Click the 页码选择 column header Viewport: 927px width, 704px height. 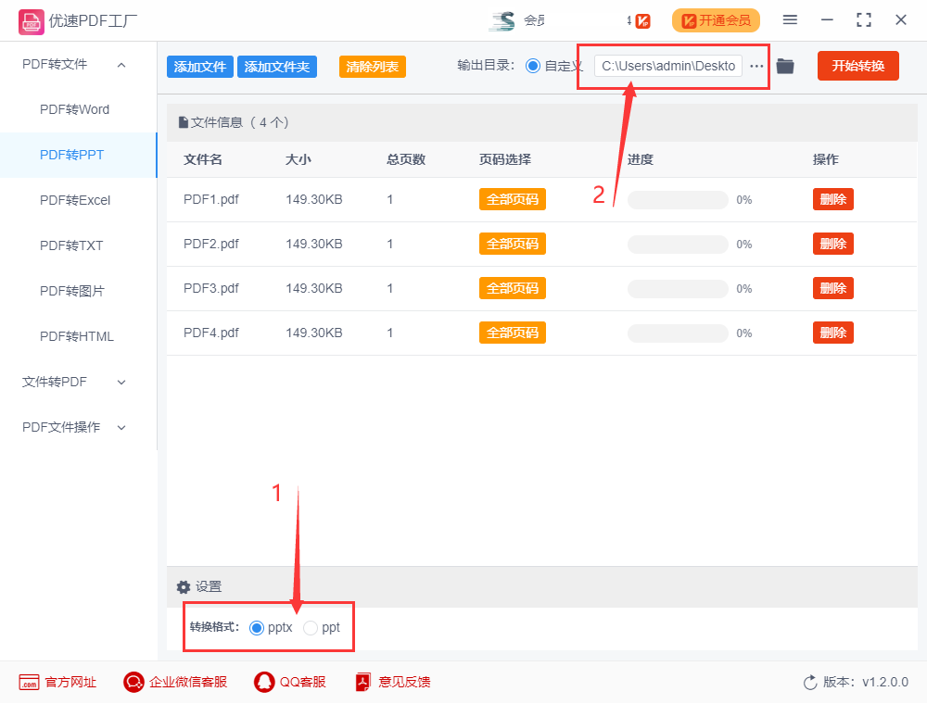click(505, 159)
